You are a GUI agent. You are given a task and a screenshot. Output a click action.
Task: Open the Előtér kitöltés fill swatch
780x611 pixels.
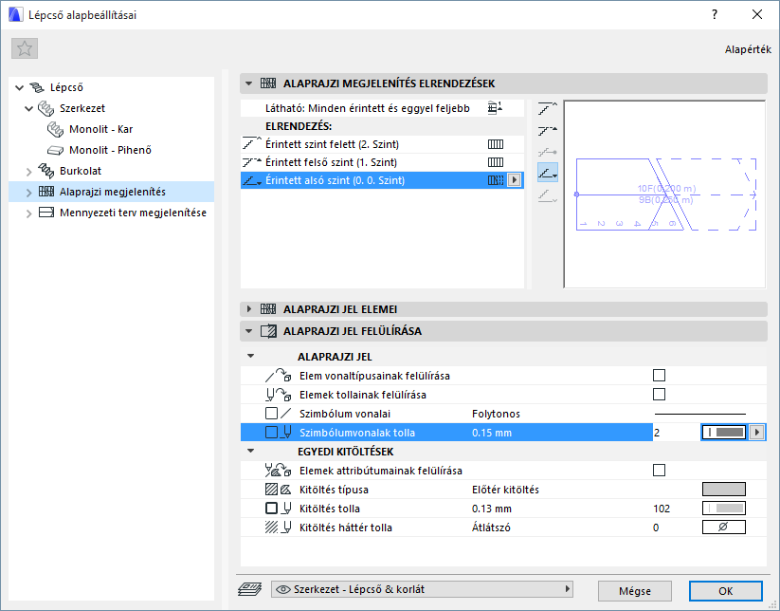coord(724,489)
